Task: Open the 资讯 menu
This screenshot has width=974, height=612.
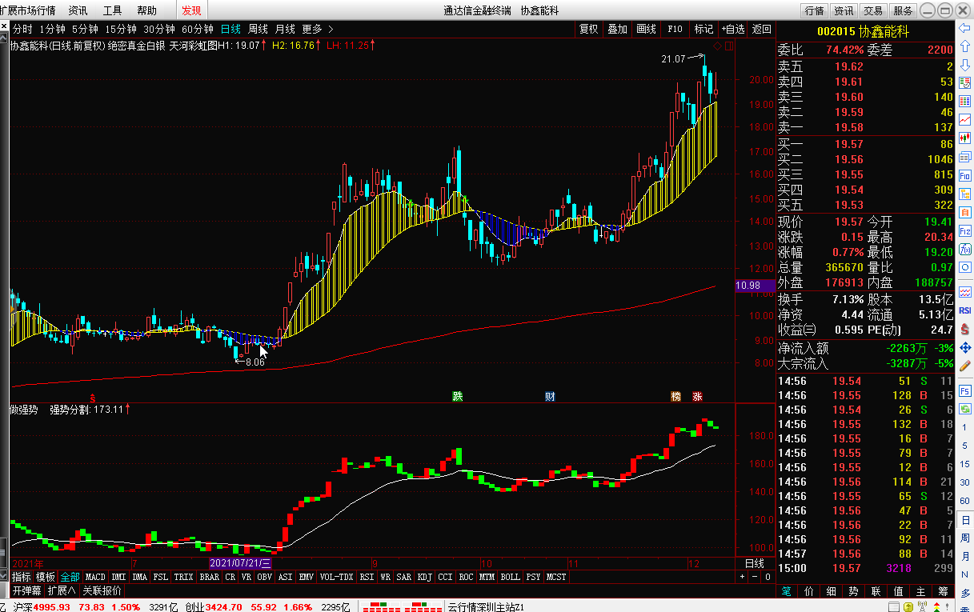Action: click(x=78, y=10)
